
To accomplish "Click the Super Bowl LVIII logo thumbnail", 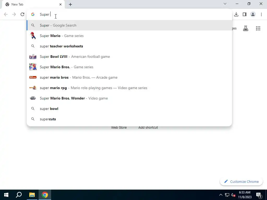I will [33, 57].
